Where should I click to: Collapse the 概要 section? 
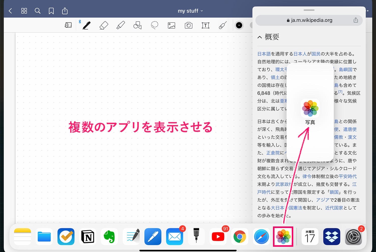(260, 37)
